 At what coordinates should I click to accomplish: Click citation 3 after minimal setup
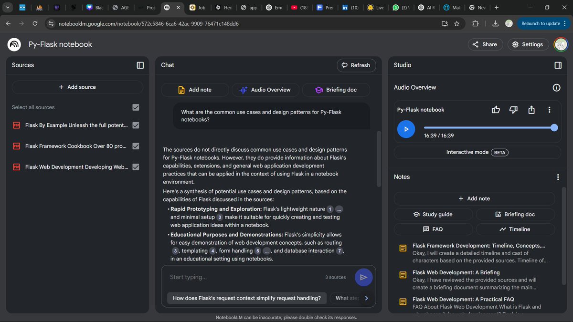pyautogui.click(x=220, y=217)
